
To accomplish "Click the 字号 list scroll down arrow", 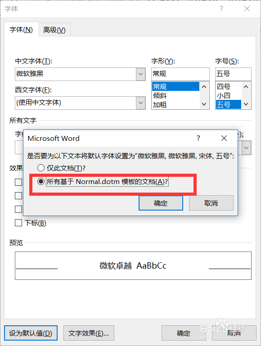I will (x=246, y=104).
